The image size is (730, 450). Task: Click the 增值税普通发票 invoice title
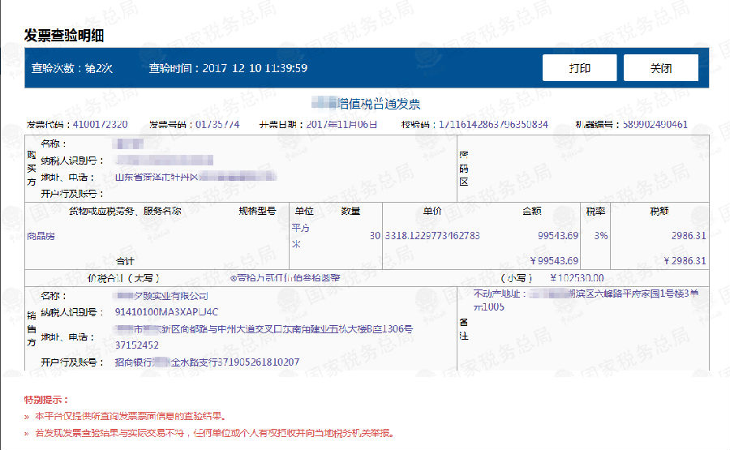(x=366, y=104)
